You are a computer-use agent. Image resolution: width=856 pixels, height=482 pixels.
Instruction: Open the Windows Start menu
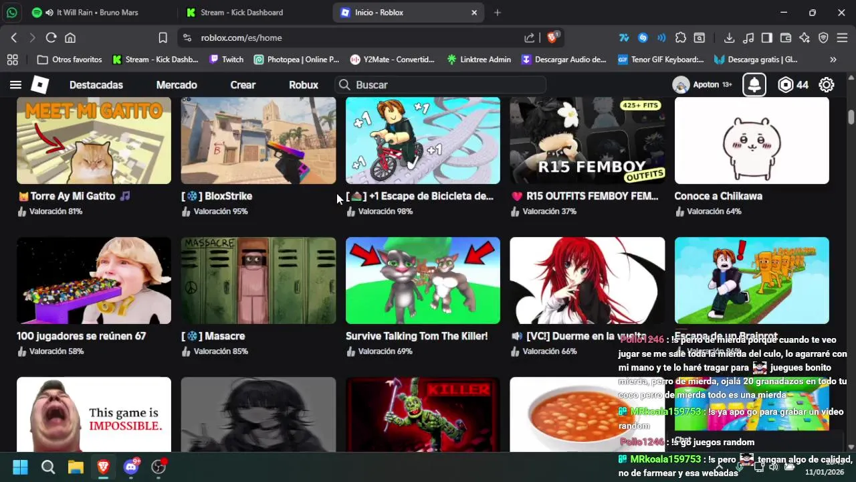coord(21,467)
